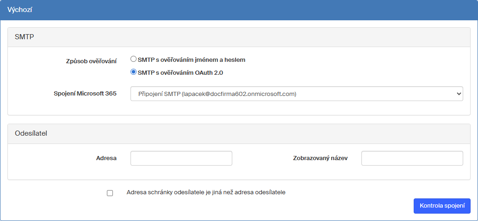Open the Spojení Microsoft 365 dropdown

click(296, 94)
